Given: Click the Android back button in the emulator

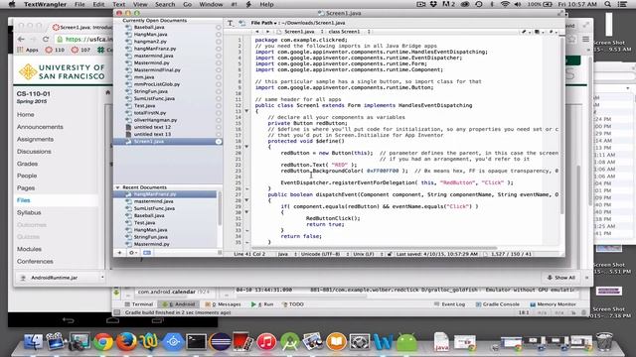Looking at the screenshot, I should click(x=69, y=320).
